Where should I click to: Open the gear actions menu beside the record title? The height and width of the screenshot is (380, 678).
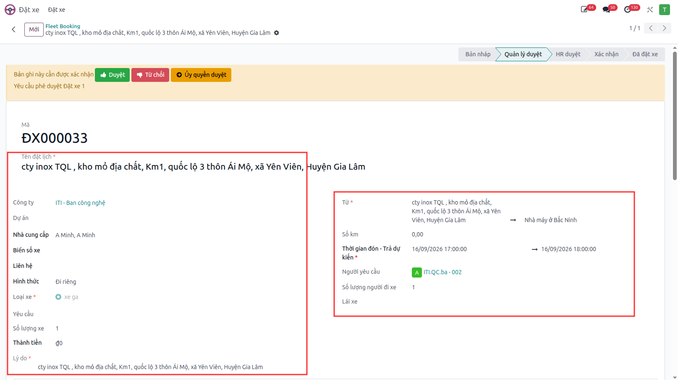point(277,33)
